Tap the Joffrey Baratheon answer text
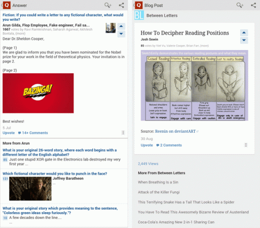The width and height of the screenshot is (260, 228). tap(68, 178)
